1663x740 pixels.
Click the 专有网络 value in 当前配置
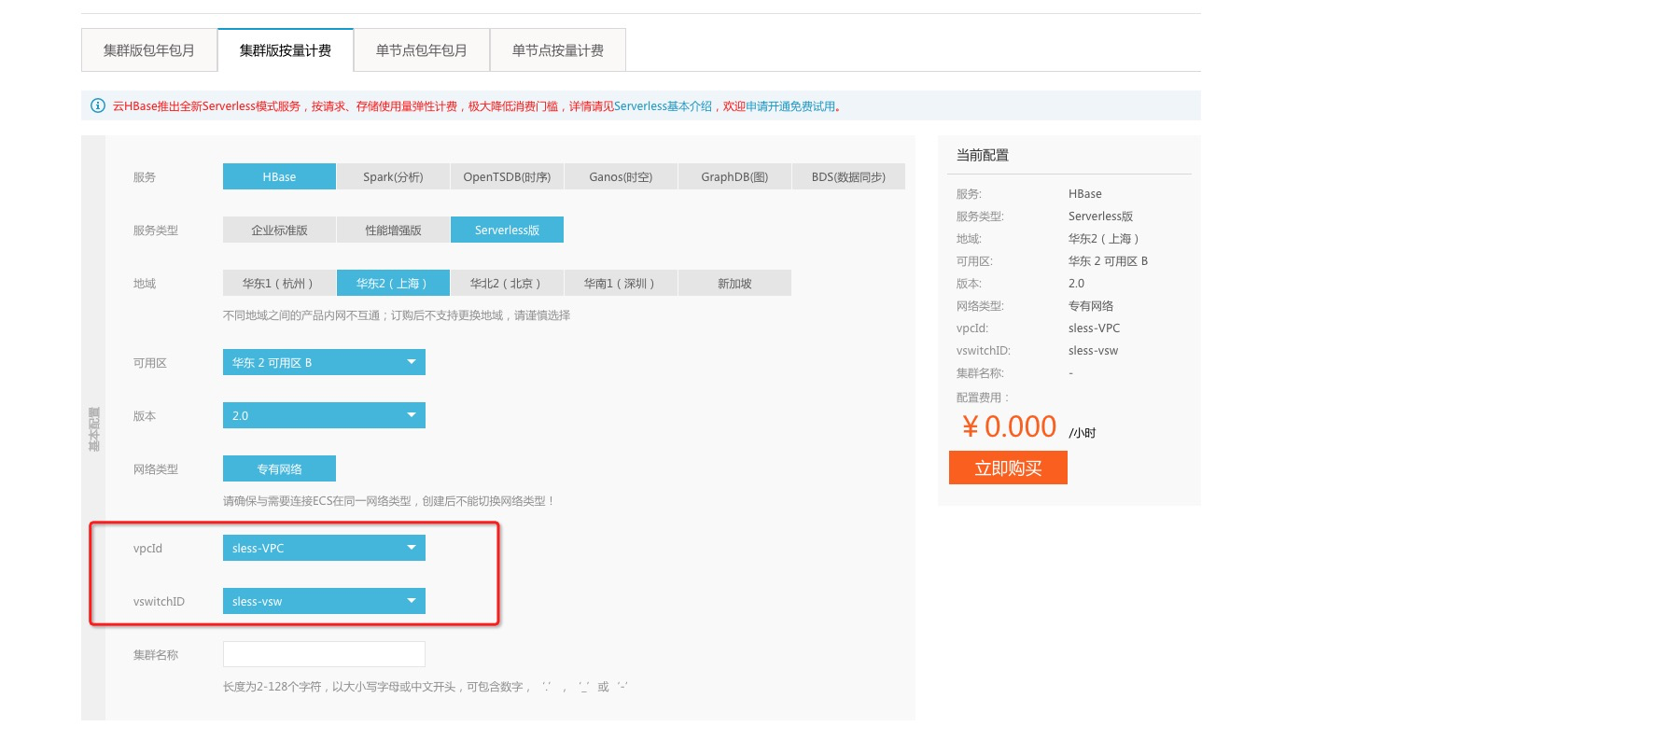(1091, 306)
